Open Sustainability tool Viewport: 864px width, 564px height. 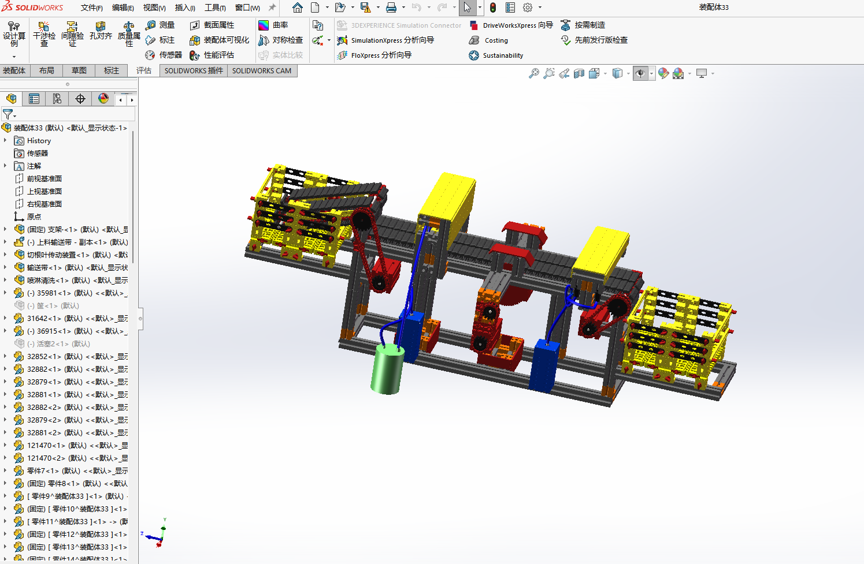[x=496, y=55]
